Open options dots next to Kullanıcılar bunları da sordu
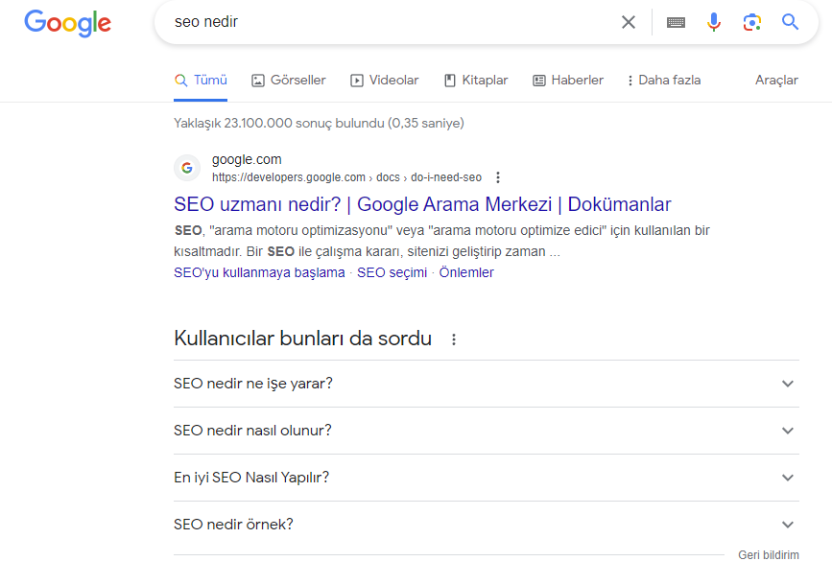Image resolution: width=832 pixels, height=585 pixels. tap(454, 339)
